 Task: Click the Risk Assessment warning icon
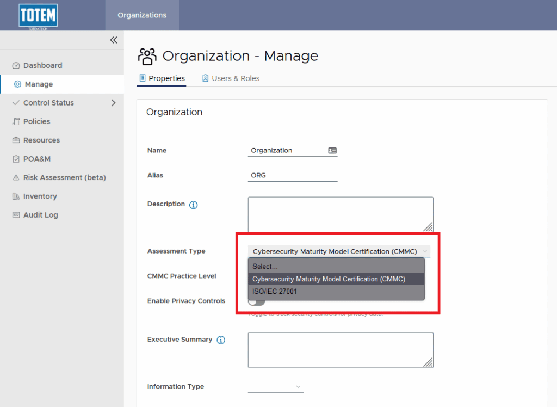click(x=16, y=177)
